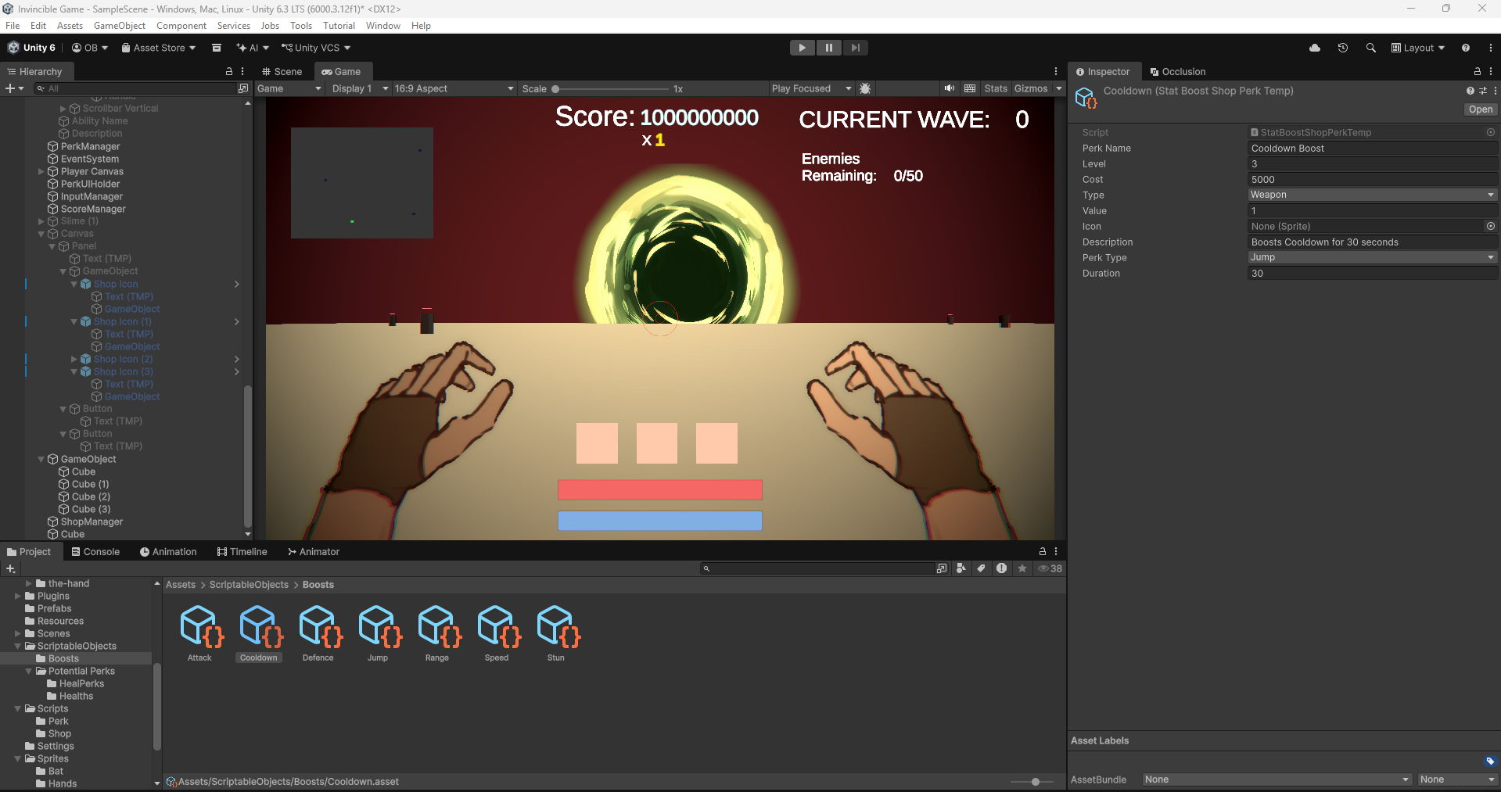Expand Player Canvas in Hierarchy
Viewport: 1501px width, 792px height.
pos(41,172)
